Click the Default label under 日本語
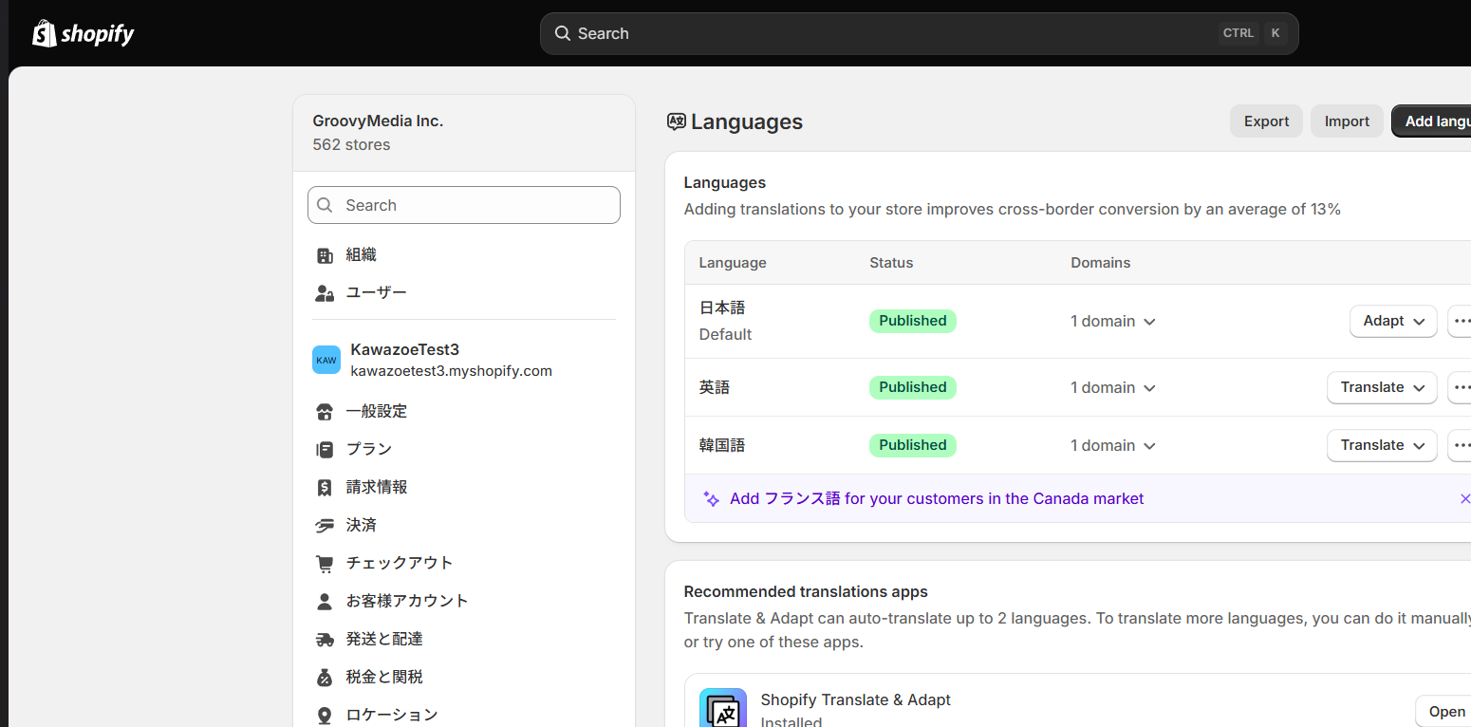The height and width of the screenshot is (727, 1471). (x=725, y=335)
